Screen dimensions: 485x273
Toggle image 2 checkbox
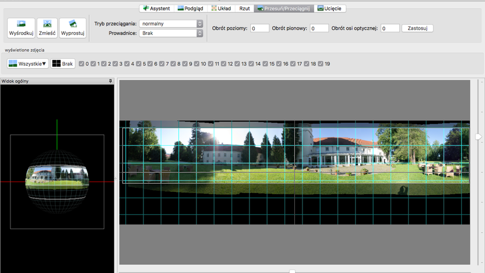coord(104,64)
